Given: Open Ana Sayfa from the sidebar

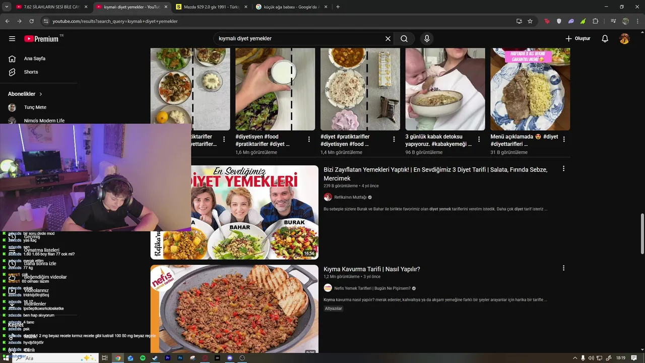Looking at the screenshot, I should (35, 58).
